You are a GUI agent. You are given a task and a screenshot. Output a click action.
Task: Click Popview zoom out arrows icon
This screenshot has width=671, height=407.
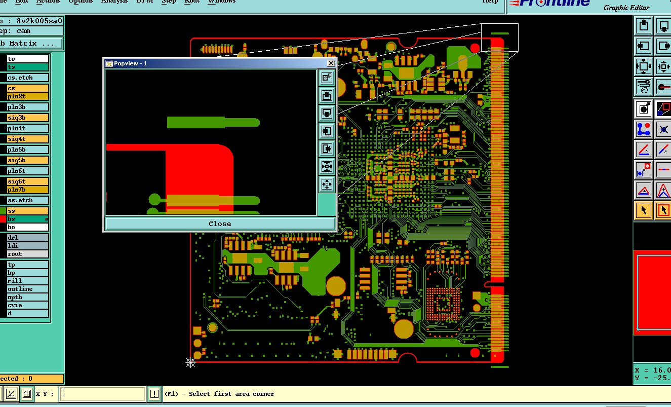tap(327, 184)
